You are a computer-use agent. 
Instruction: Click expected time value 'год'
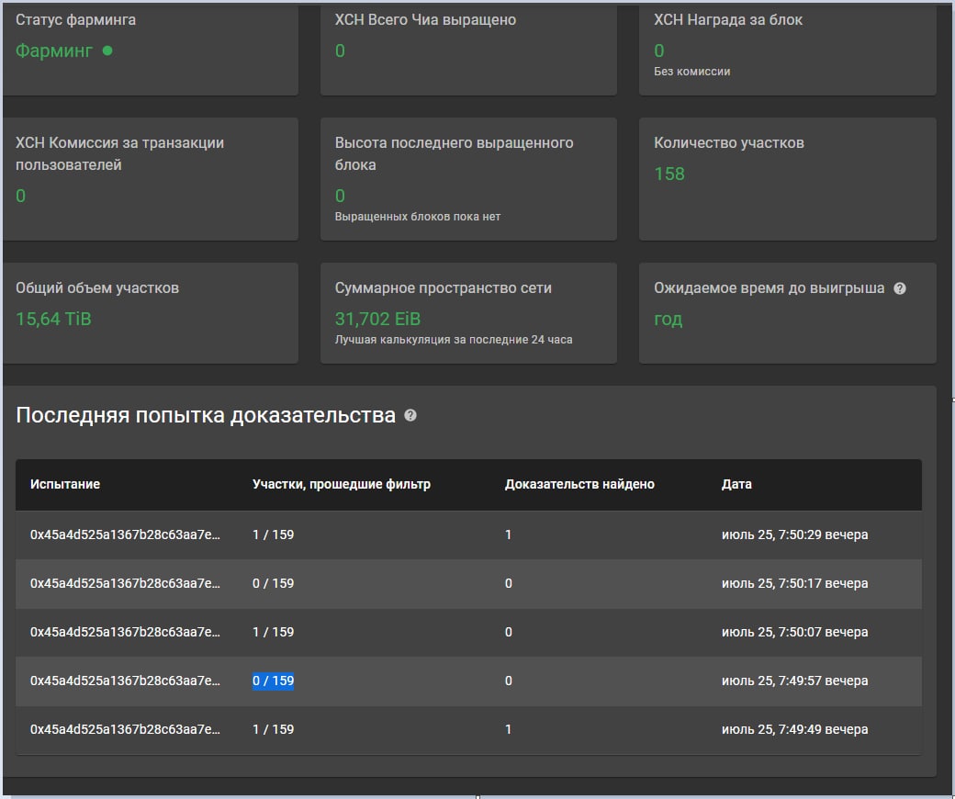[x=668, y=319]
